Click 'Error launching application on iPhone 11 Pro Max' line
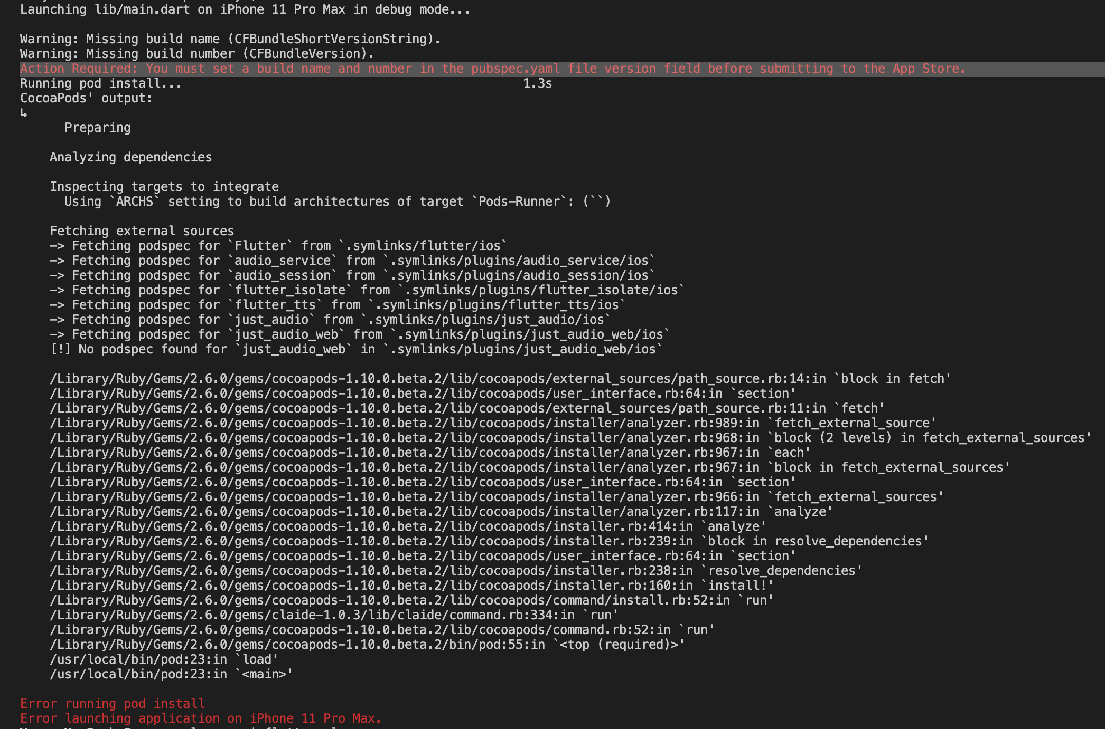Image resolution: width=1105 pixels, height=729 pixels. (x=201, y=718)
